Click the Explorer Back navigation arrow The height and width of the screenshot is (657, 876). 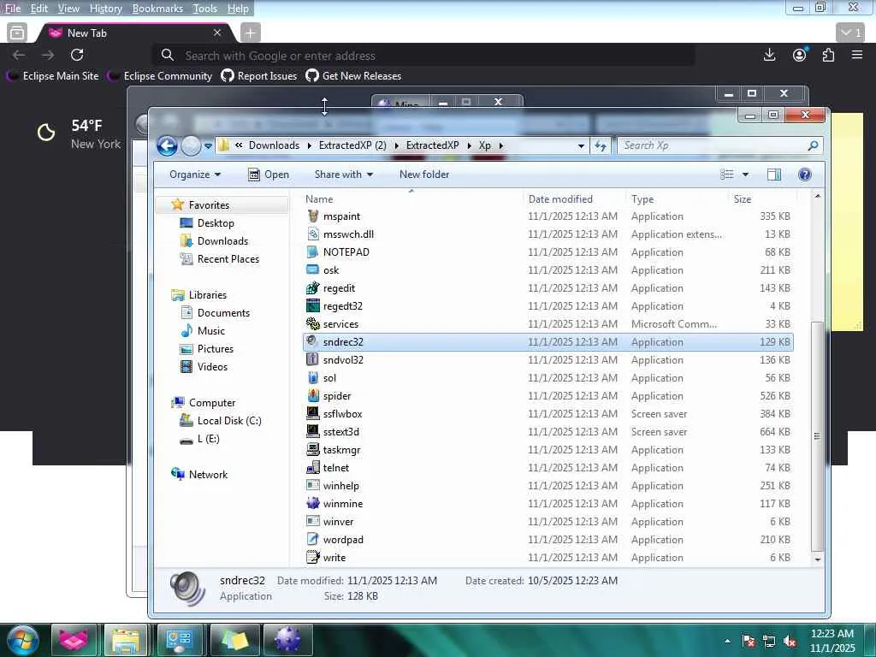(167, 145)
